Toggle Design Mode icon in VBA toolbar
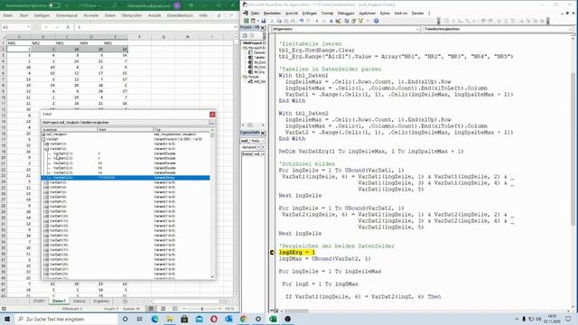Screen dimensions: 578x325 click(x=338, y=21)
